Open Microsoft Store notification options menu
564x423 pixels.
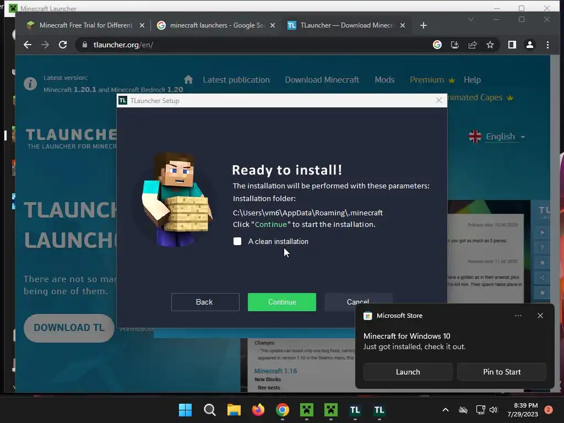coord(518,316)
